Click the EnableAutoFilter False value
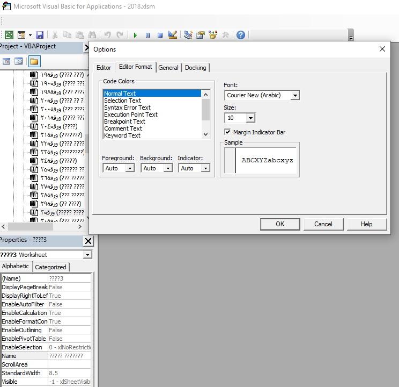This screenshot has width=399, height=387. (70, 304)
